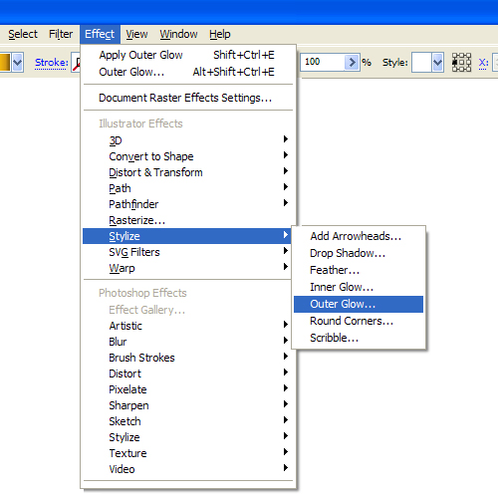This screenshot has height=498, width=498.
Task: Click the transform reference point grid icon
Action: (x=461, y=62)
